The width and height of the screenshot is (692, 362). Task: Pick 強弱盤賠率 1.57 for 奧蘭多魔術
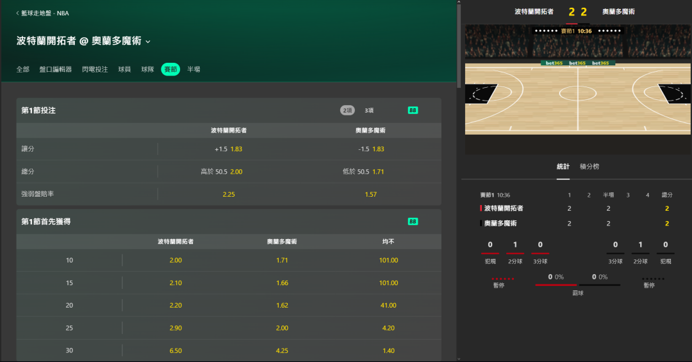pos(371,194)
